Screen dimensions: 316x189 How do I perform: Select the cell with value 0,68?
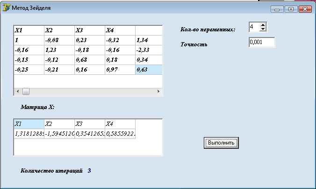[x=90, y=60]
